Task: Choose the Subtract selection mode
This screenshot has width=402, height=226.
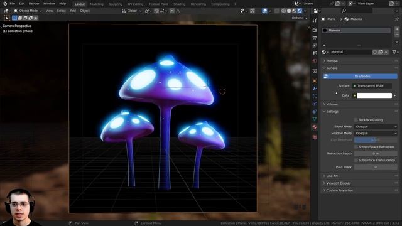Action: [x=25, y=18]
